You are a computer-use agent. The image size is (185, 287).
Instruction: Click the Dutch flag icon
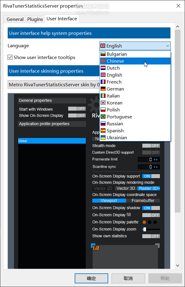(x=103, y=68)
